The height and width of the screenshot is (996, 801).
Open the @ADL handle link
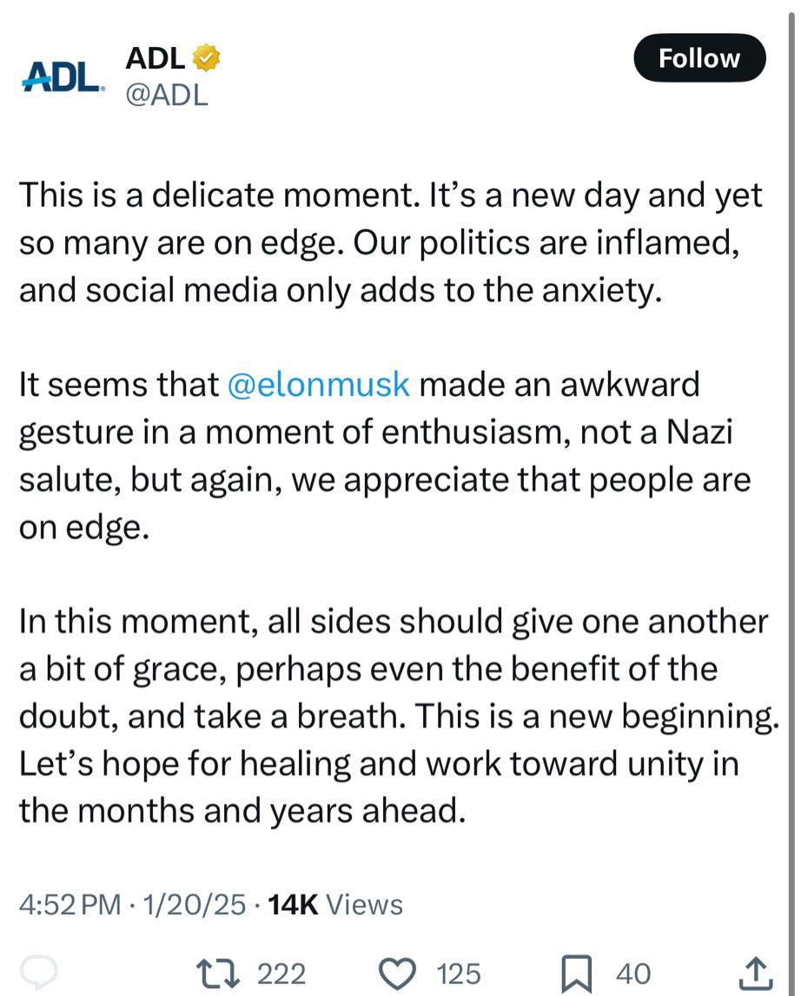[x=167, y=95]
